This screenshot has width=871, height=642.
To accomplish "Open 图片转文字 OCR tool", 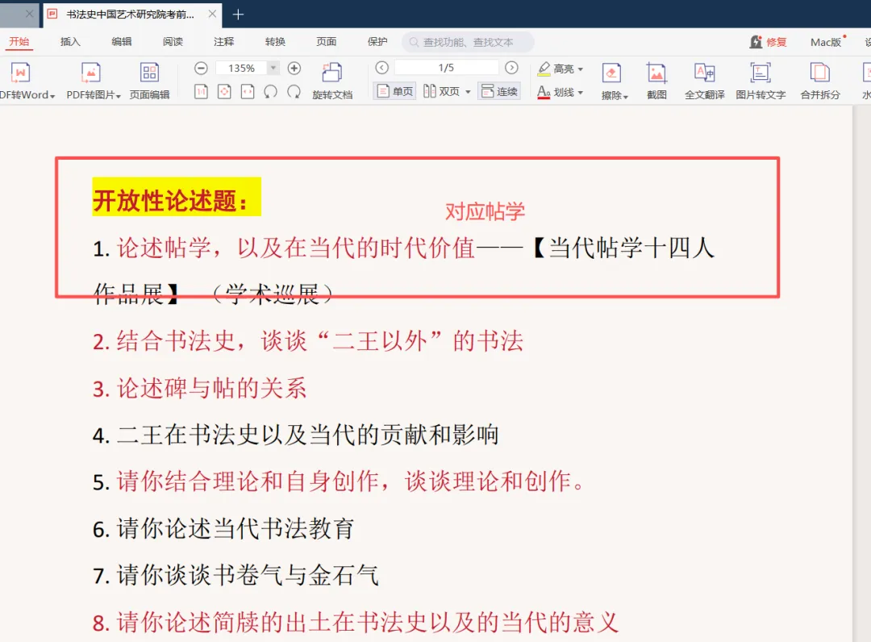I will coord(761,81).
